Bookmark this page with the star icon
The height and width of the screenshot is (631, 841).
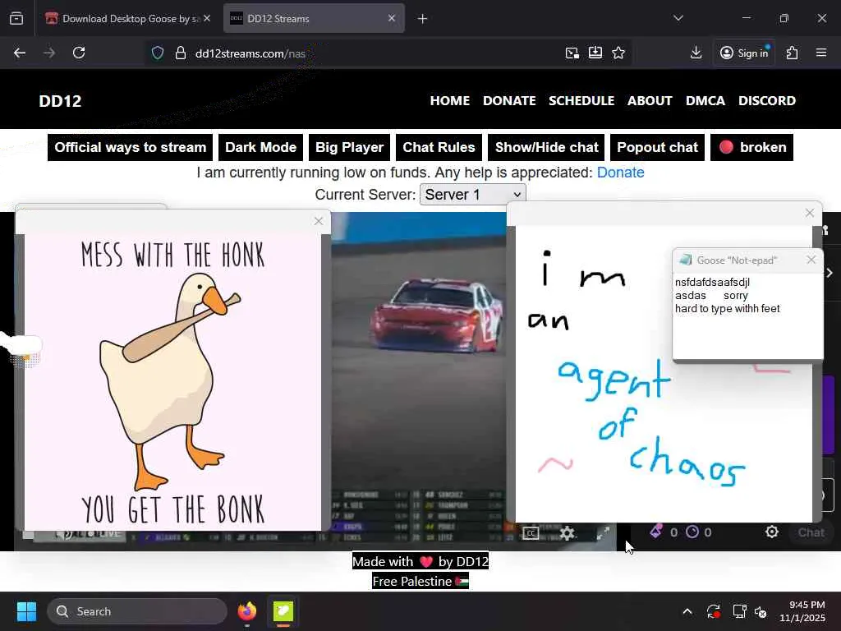[x=618, y=53]
